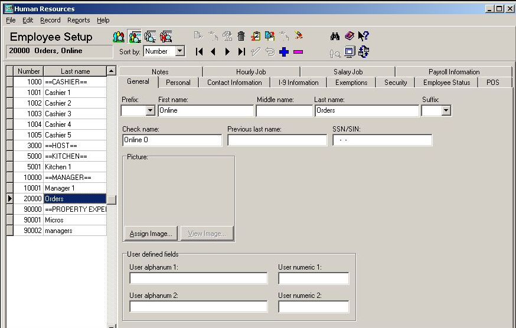This screenshot has height=328, width=516.
Task: Switch to the Security tab
Action: 396,83
